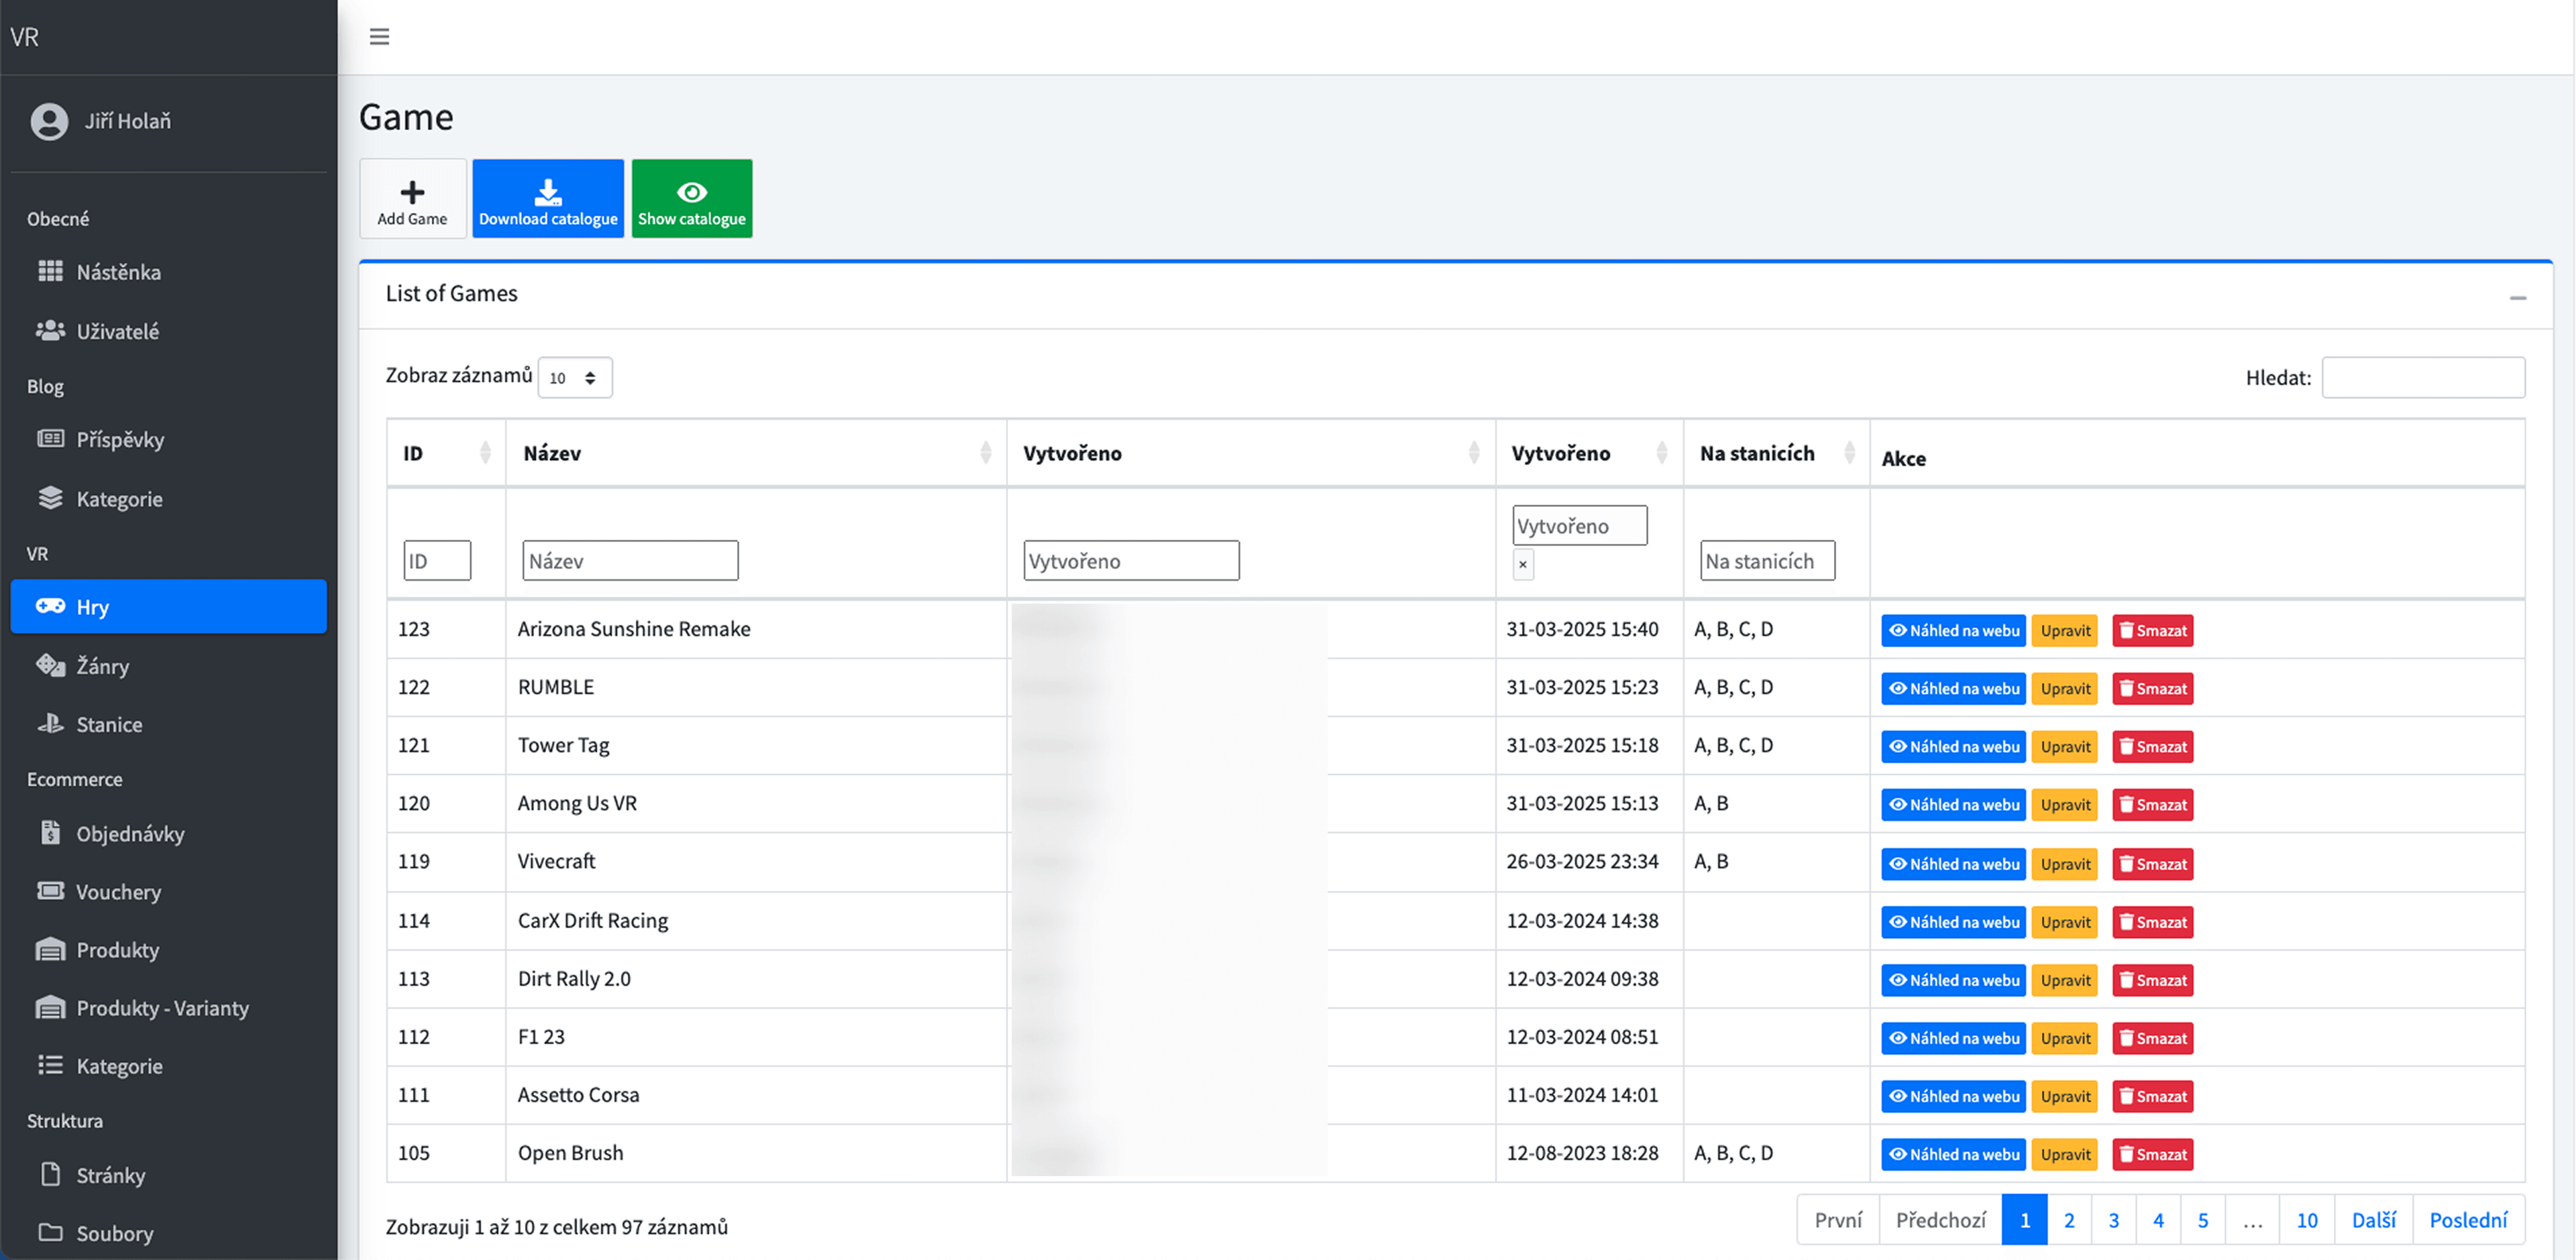Open Objednávky orders in sidebar
This screenshot has height=1260, width=2576.
(130, 833)
